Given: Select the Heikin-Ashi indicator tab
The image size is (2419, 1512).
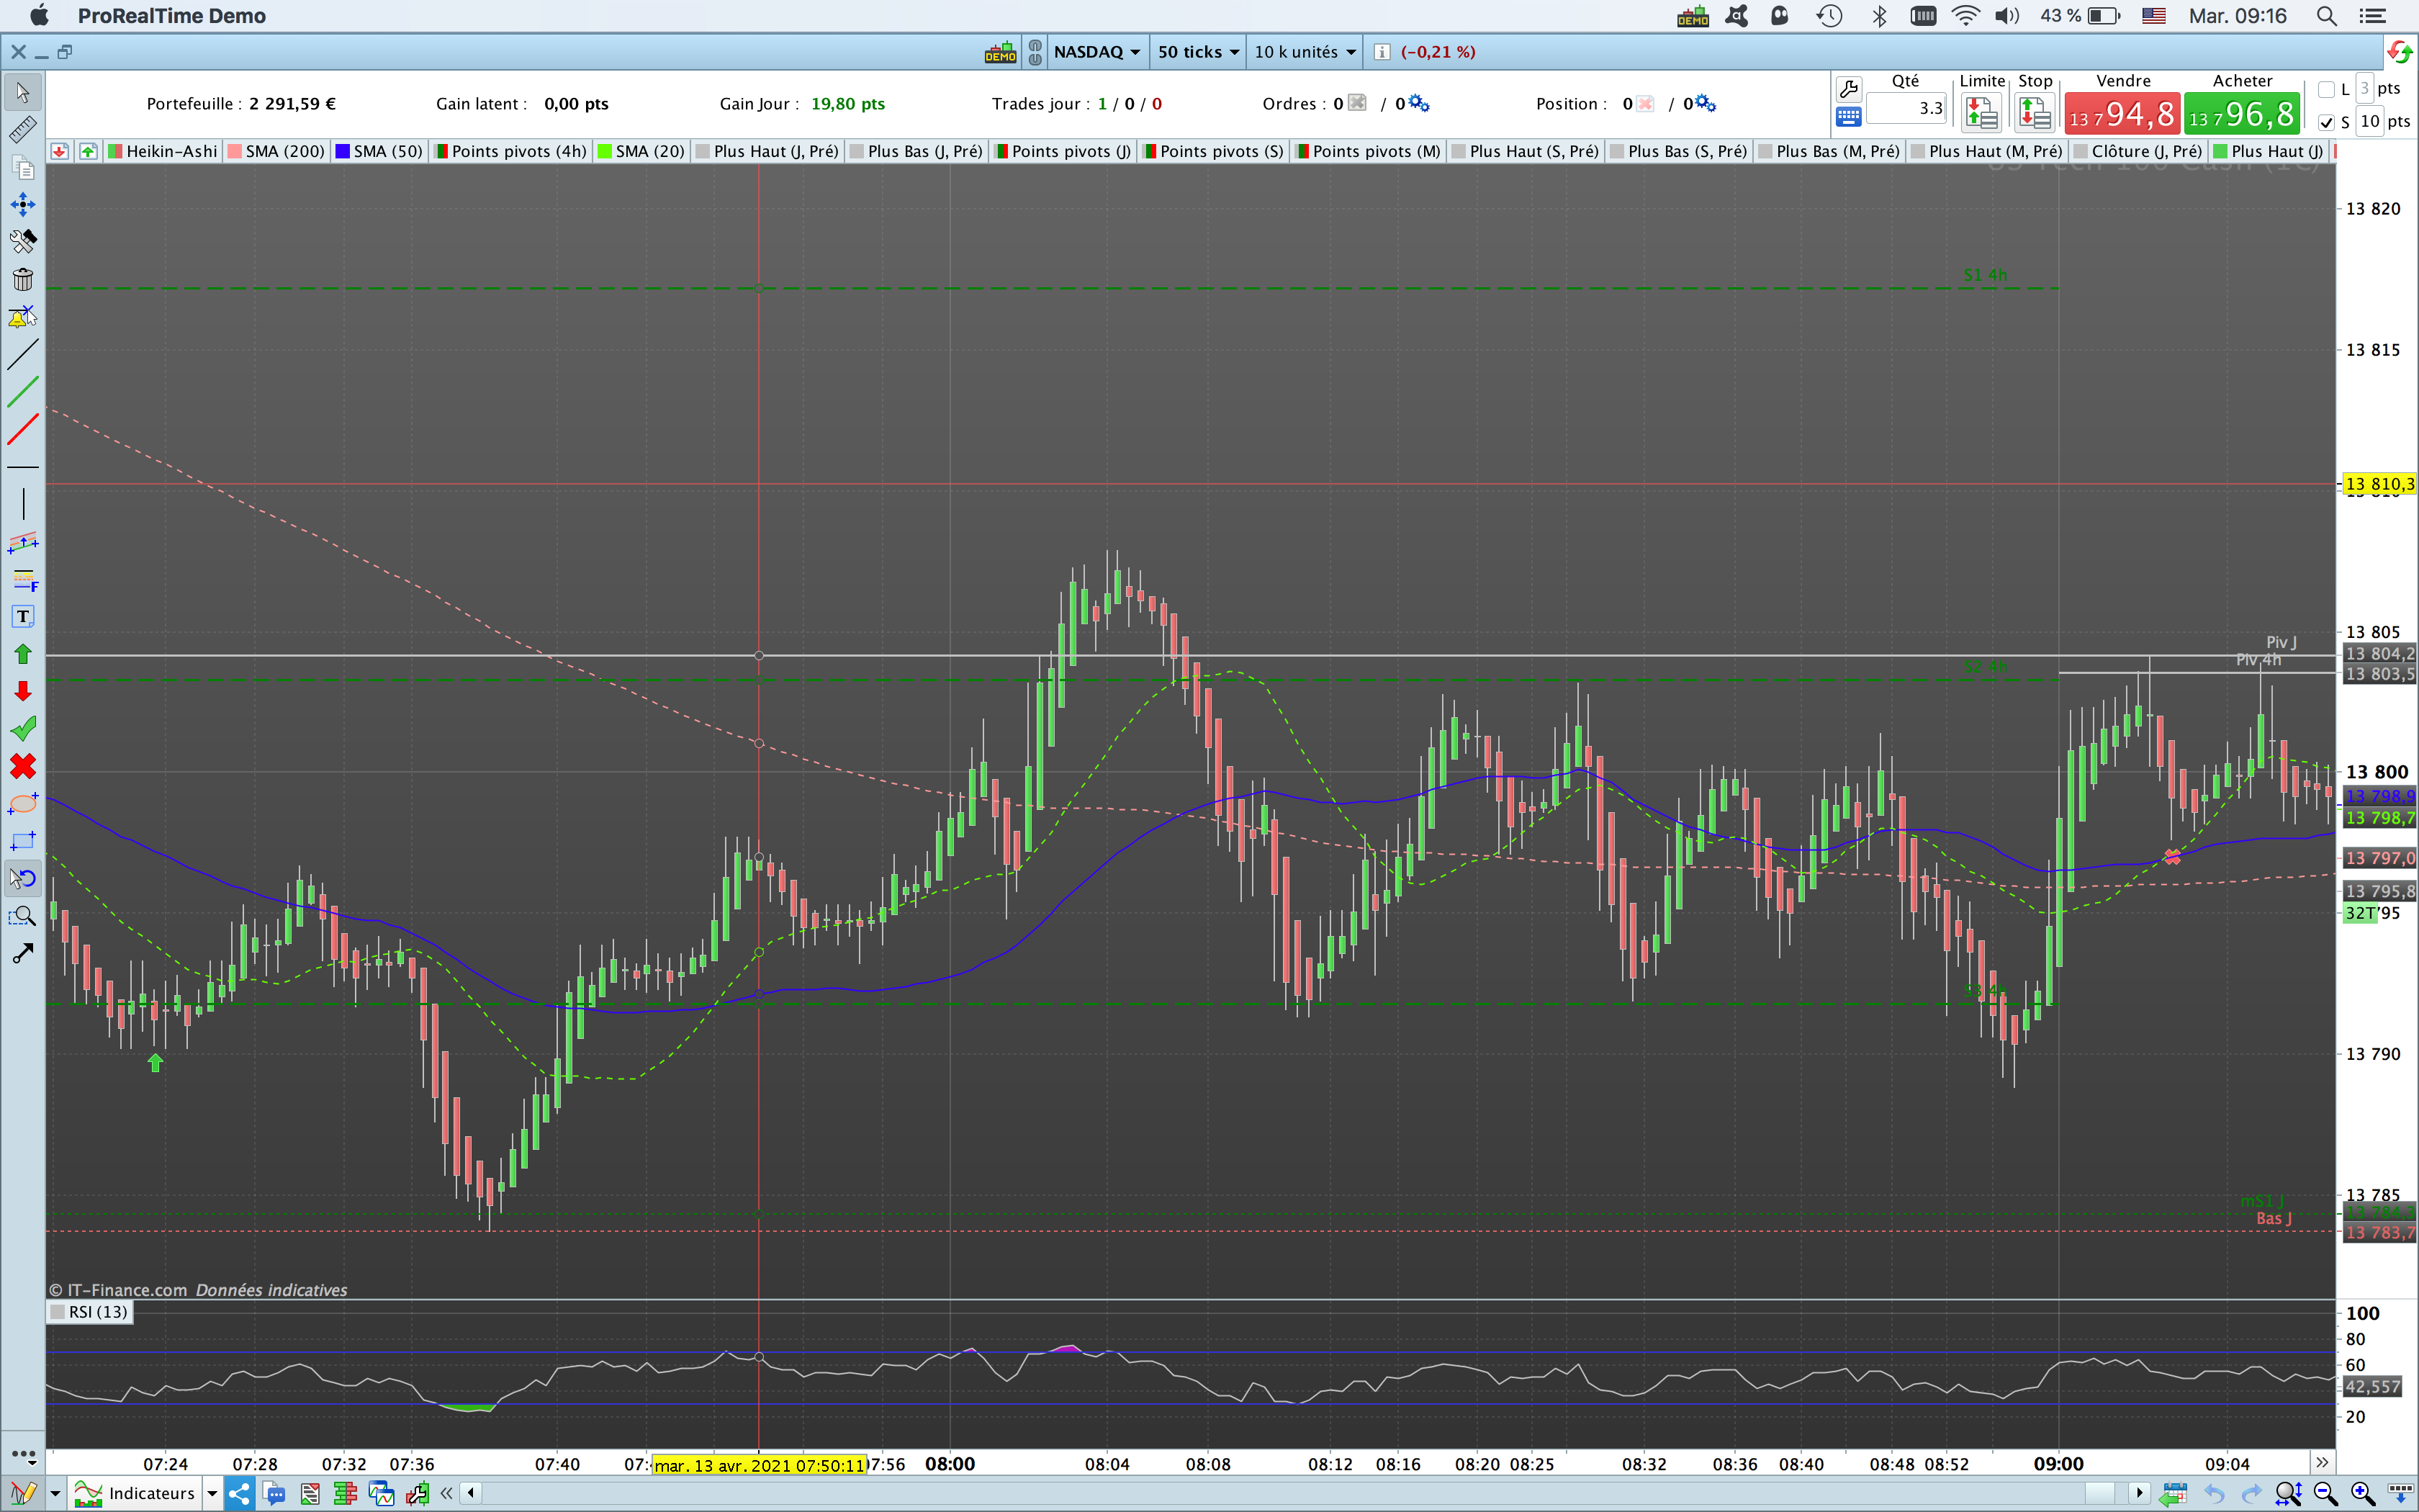Looking at the screenshot, I should coord(170,151).
